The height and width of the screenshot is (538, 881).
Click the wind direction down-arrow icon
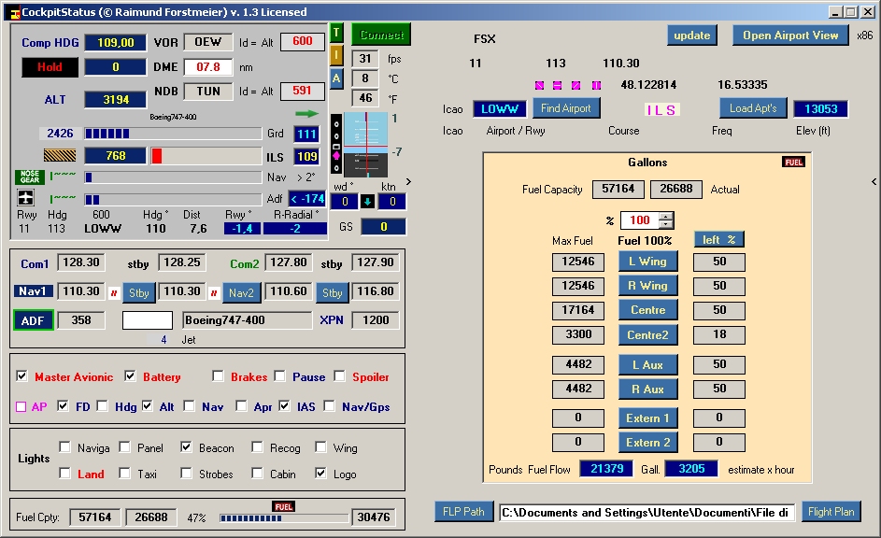[367, 201]
